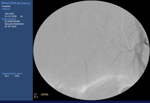This screenshot has height=103, width=150.
Task: Click the mGy dose unit
Action: pos(16,76)
